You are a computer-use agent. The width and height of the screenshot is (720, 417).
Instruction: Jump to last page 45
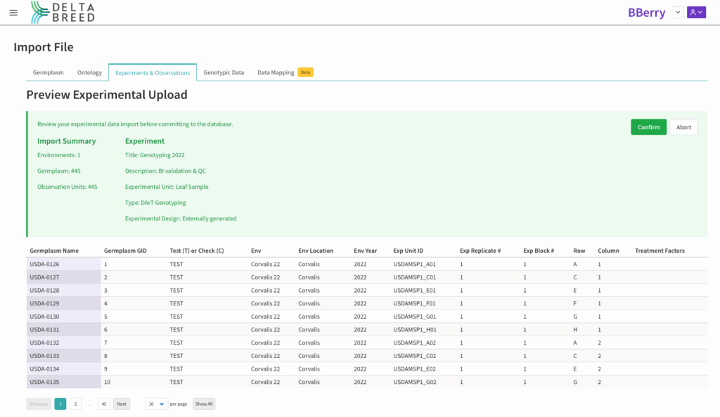[104, 404]
